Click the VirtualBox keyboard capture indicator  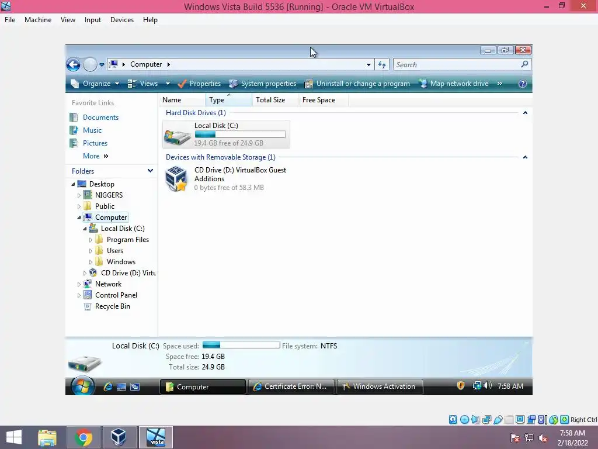(565, 420)
